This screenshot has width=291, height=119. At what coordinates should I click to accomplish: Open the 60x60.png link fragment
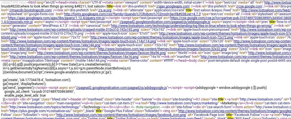point(9,37)
